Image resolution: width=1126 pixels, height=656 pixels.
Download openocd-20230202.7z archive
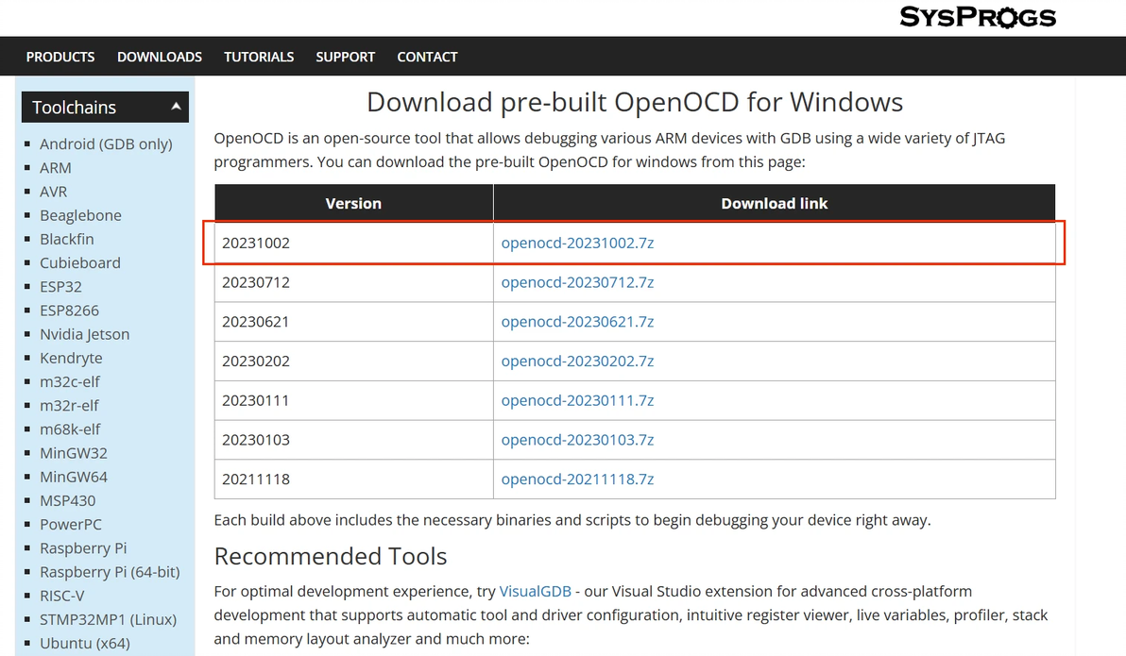(x=577, y=362)
